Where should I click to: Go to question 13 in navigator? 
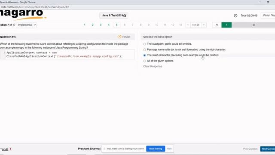181,25
